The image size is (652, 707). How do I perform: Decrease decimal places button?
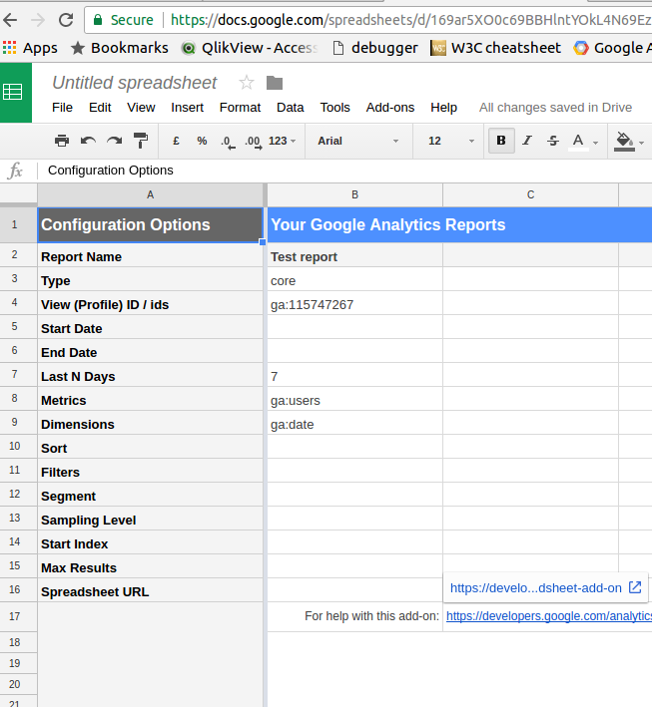point(228,142)
